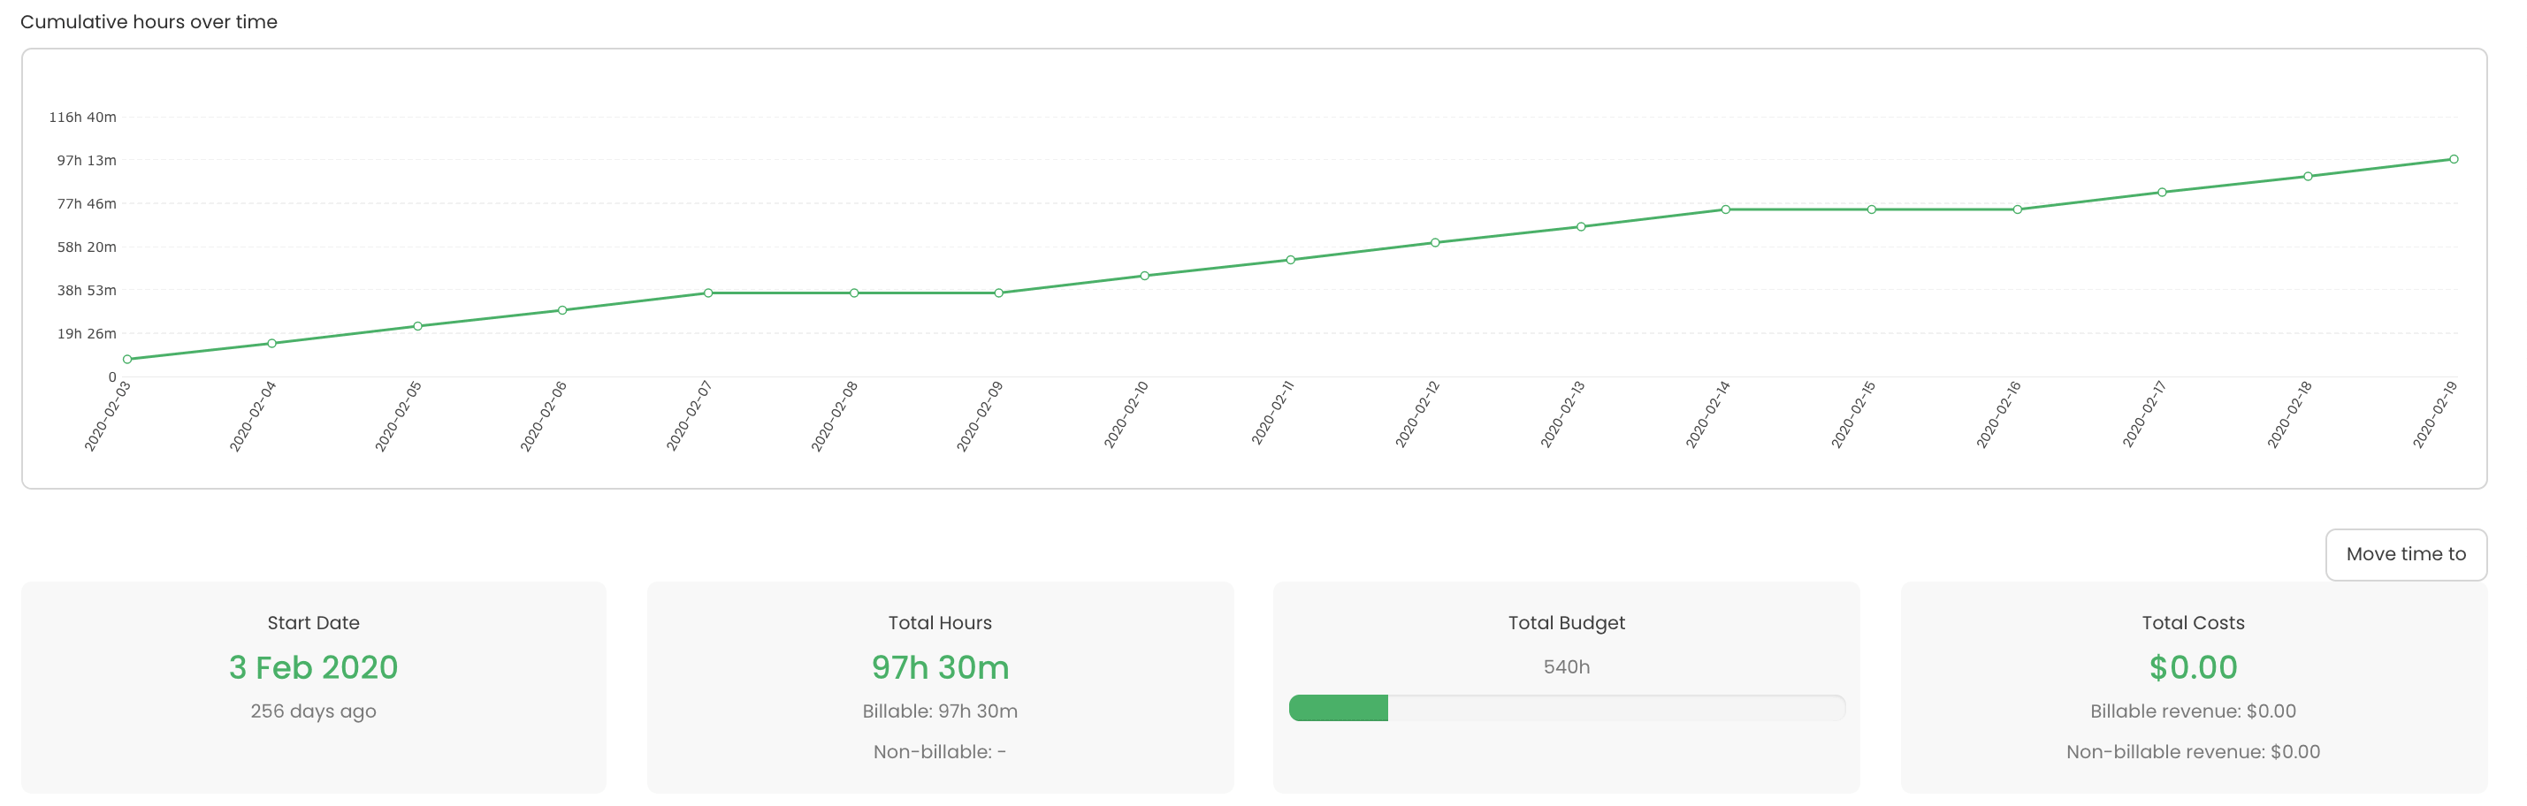Click the 19h 26m y-axis label
2527x806 pixels.
coord(87,332)
